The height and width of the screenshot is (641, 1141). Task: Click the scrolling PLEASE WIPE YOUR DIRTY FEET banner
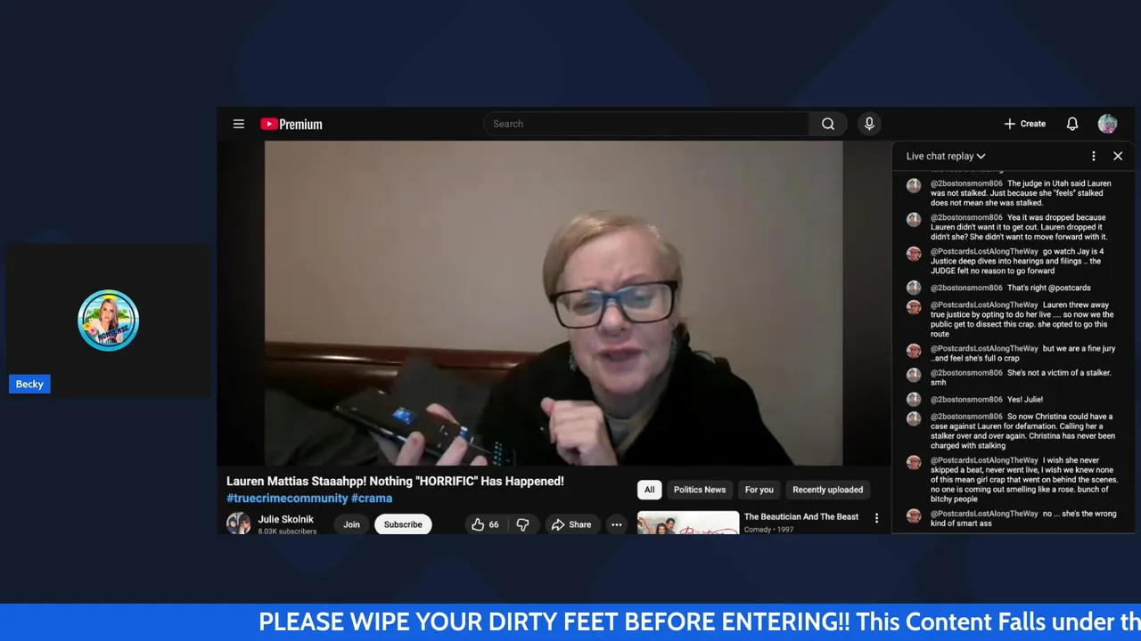[x=570, y=622]
